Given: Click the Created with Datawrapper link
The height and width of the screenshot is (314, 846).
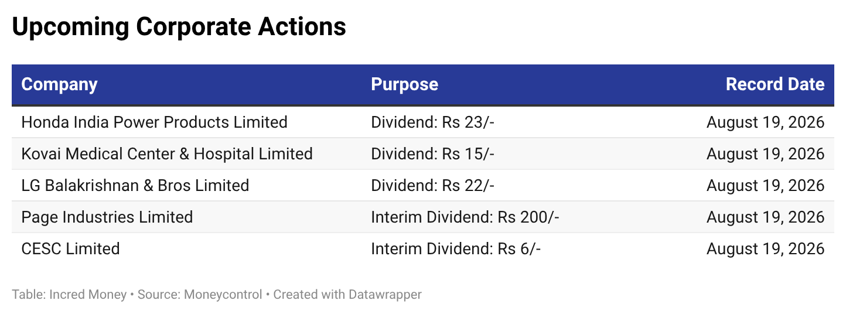Looking at the screenshot, I should (347, 295).
